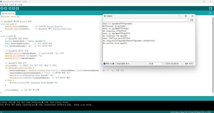Image resolution: width=214 pixels, height=113 pixels.
Task: Open a sketch with the up-arrow icon
Action: (x=14, y=8)
